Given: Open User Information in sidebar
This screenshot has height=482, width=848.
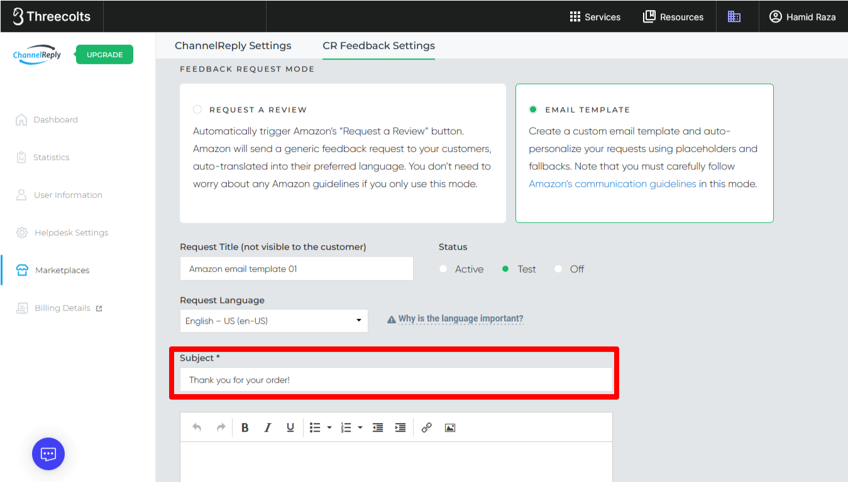Looking at the screenshot, I should tap(59, 195).
